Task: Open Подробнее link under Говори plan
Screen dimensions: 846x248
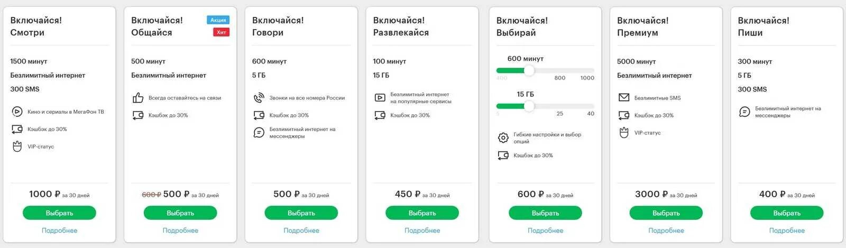Action: (x=301, y=231)
